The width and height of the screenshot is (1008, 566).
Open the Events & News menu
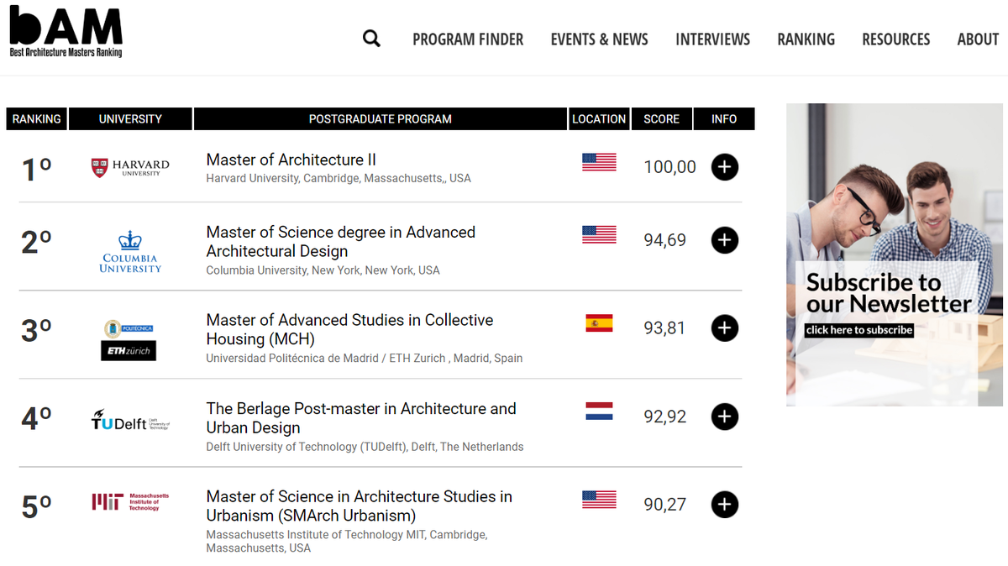pyautogui.click(x=600, y=39)
